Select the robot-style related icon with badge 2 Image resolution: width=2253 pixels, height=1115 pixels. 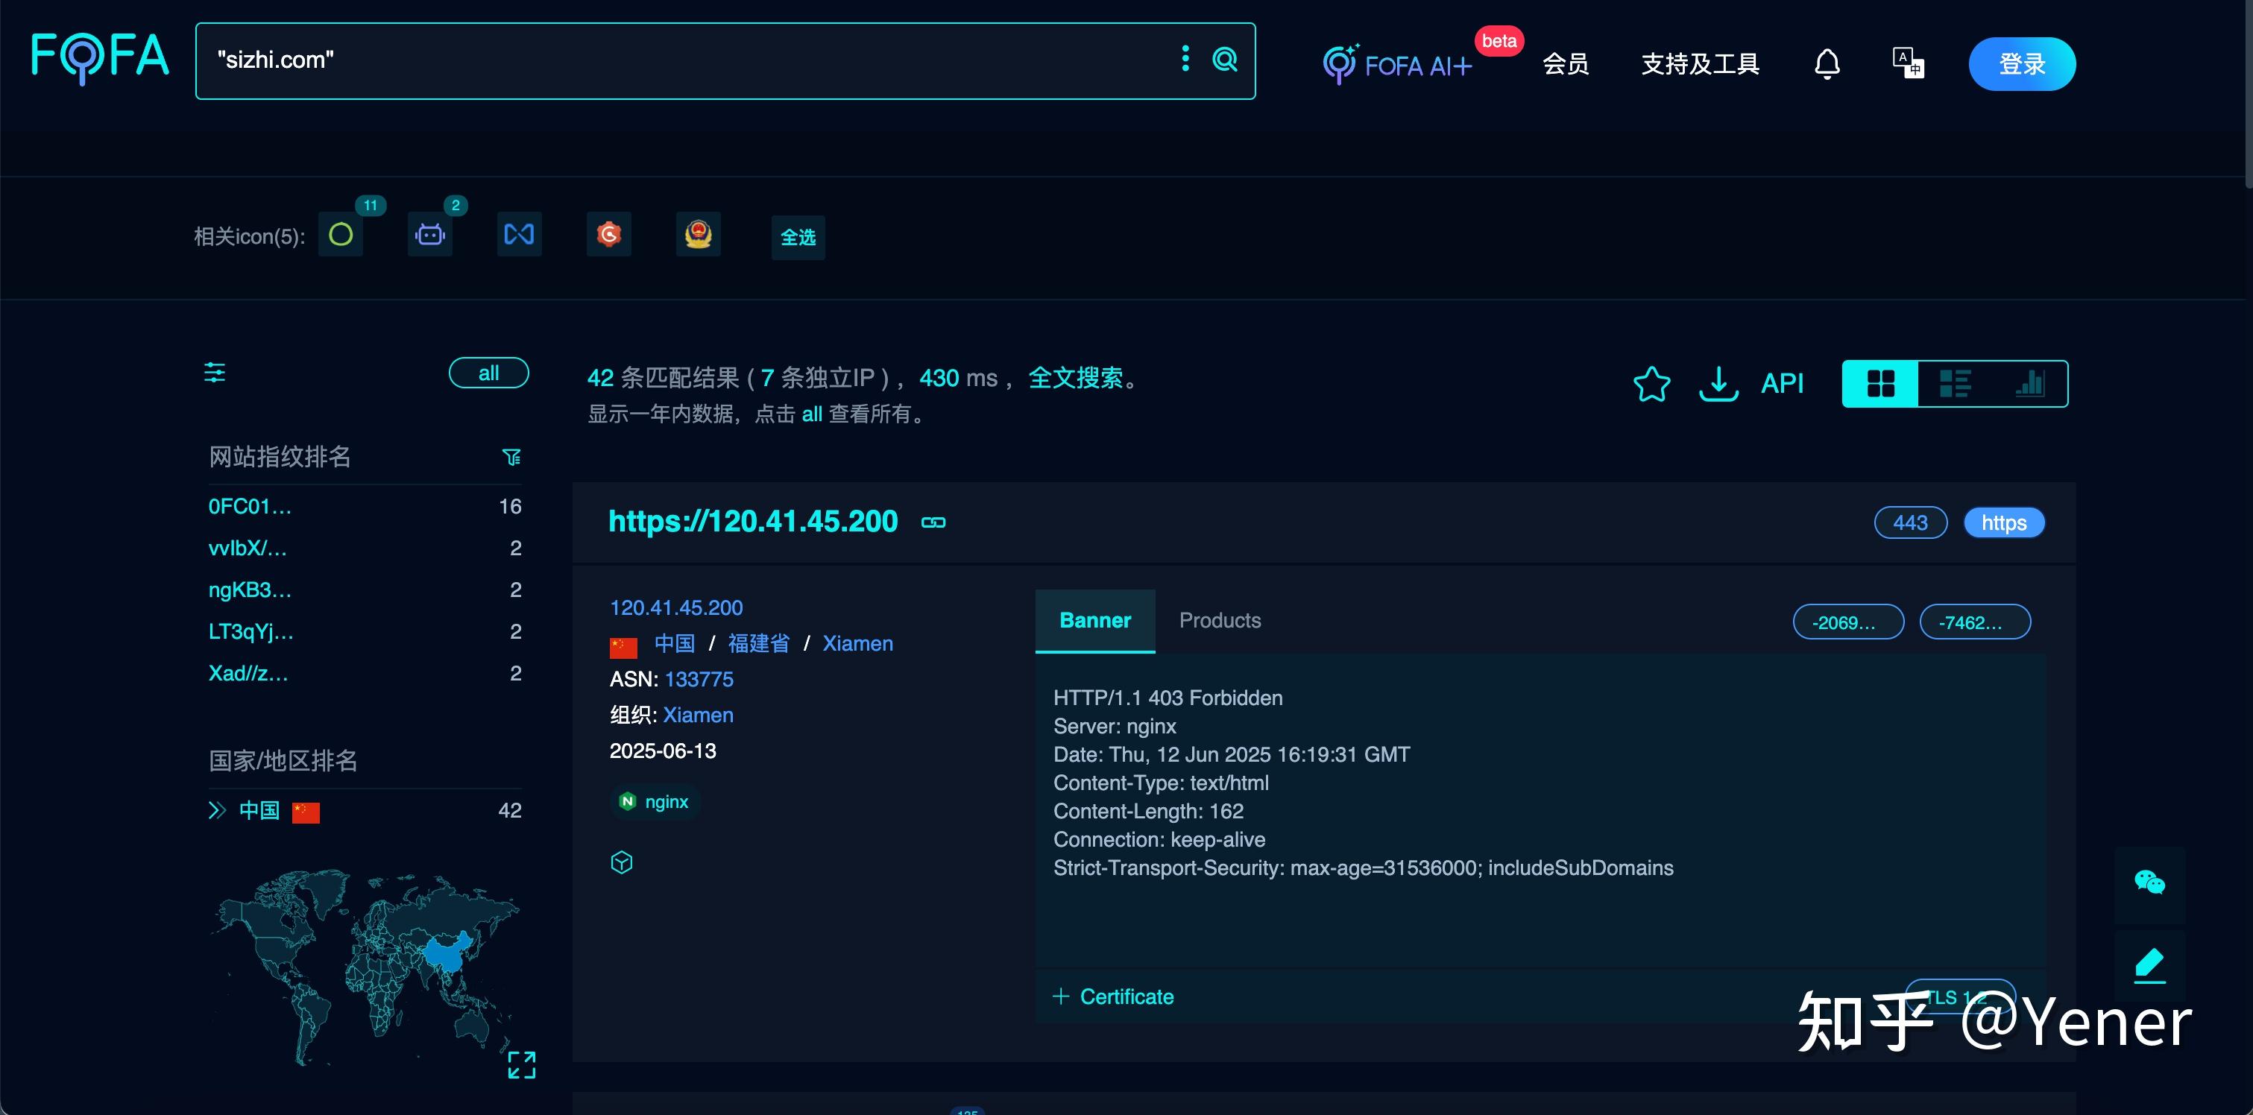coord(429,234)
